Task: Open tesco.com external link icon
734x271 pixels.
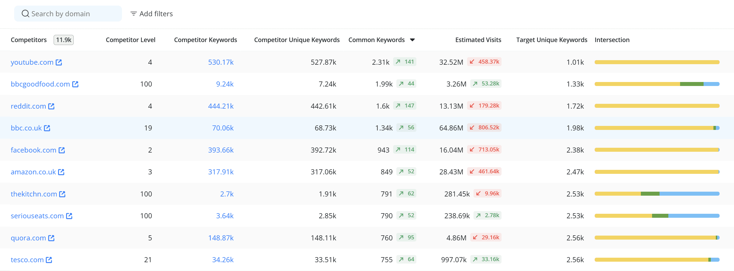Action: [49, 260]
